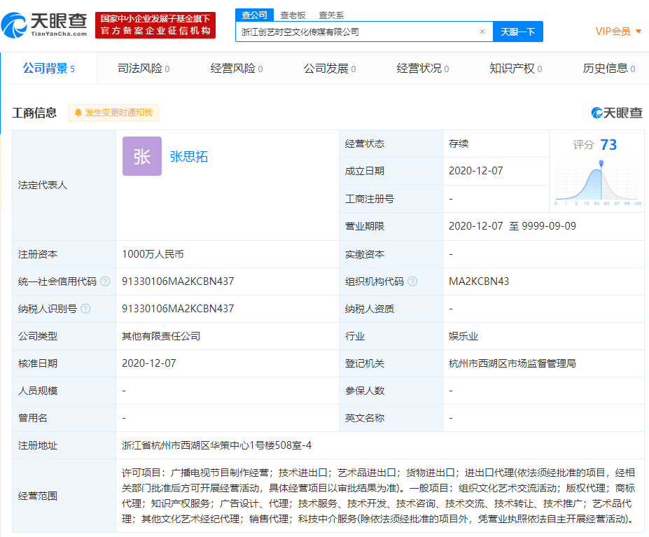Image resolution: width=649 pixels, height=537 pixels.
Task: Select 核准日期 value 2020-12-07
Action: click(x=149, y=363)
